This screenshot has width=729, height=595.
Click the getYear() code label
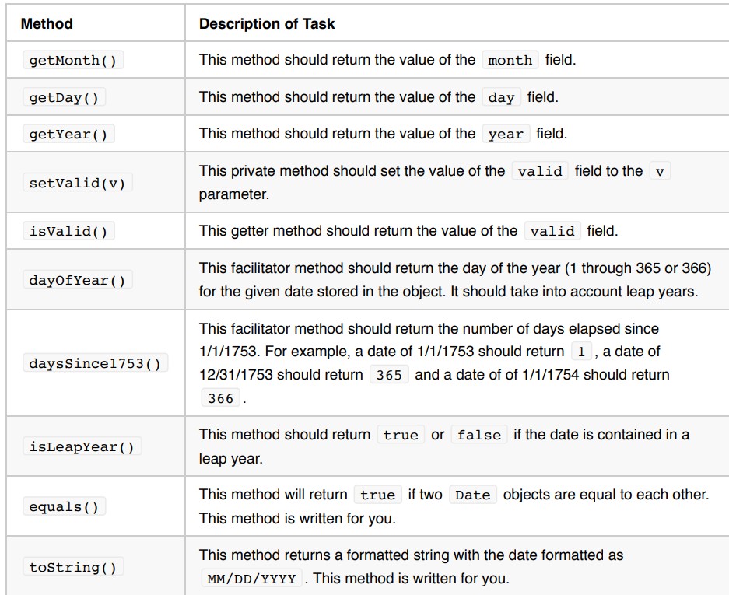coord(68,134)
